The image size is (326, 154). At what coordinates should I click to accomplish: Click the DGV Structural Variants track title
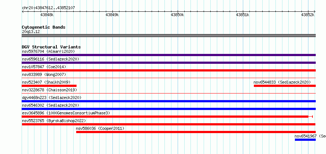pos(51,47)
